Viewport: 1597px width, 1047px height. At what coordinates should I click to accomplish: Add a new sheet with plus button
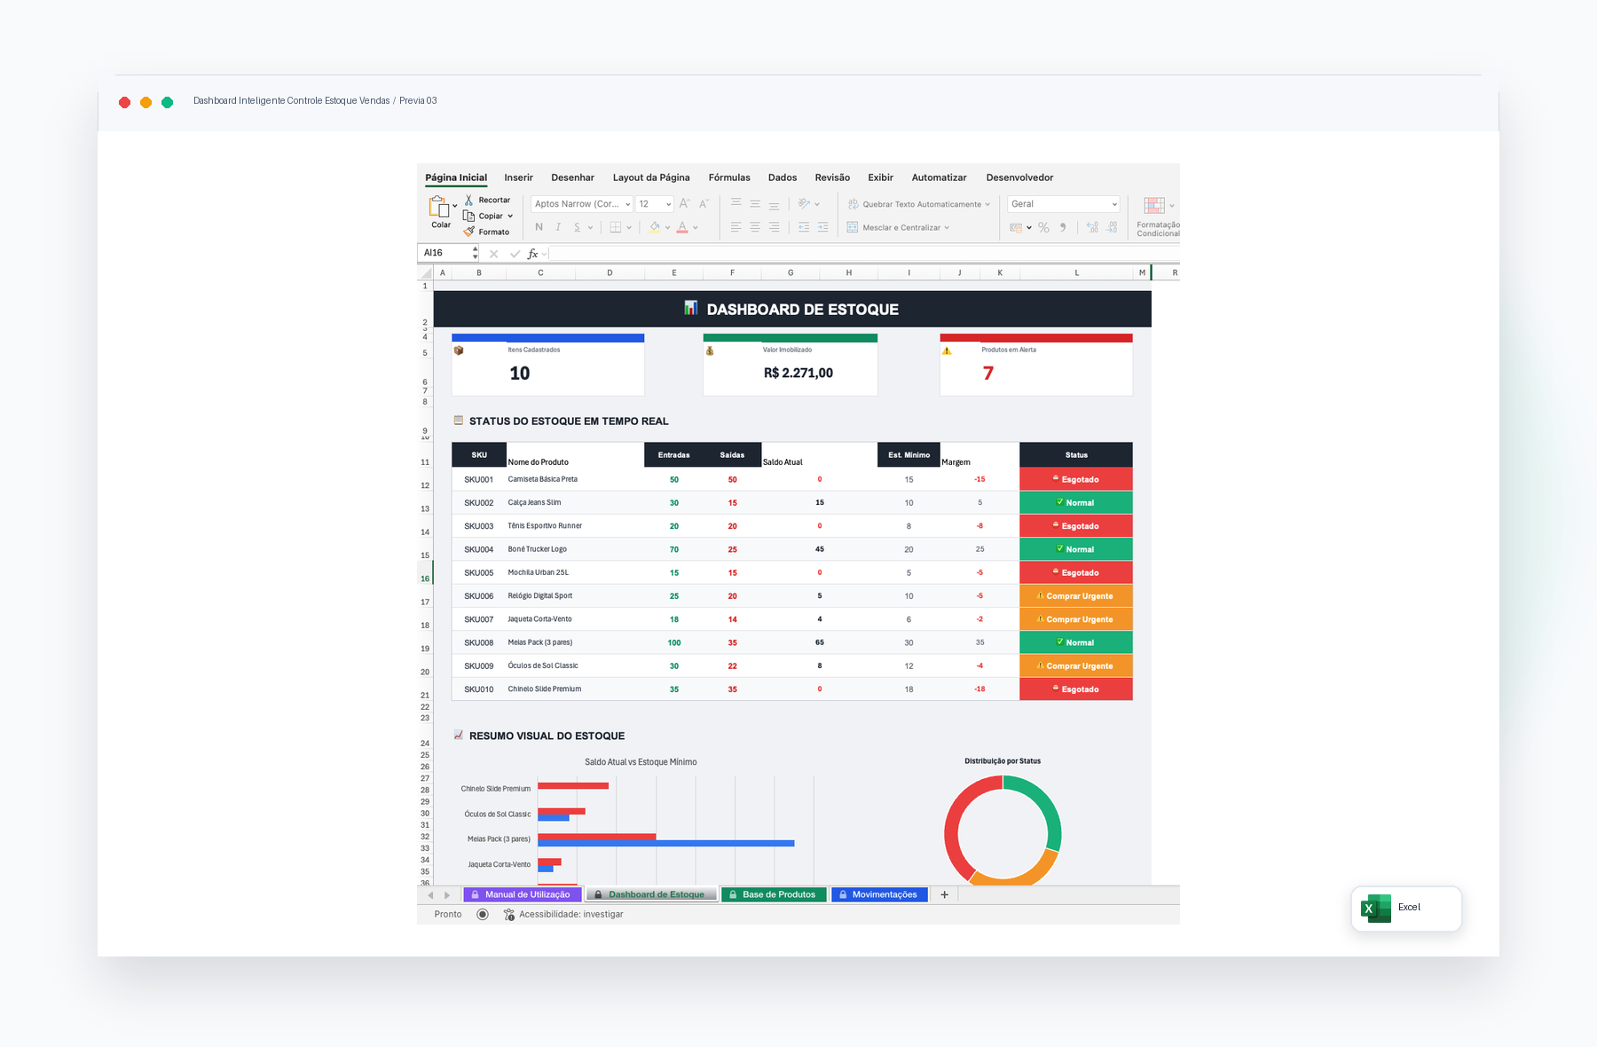pyautogui.click(x=944, y=894)
